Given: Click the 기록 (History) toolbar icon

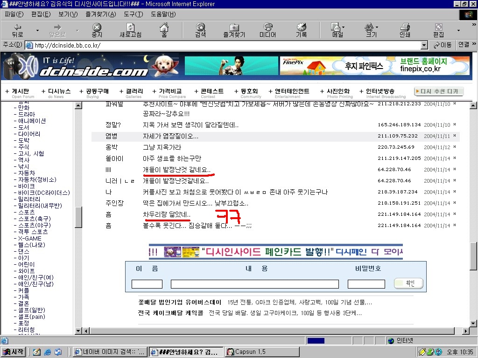Looking at the screenshot, I should pyautogui.click(x=301, y=30).
